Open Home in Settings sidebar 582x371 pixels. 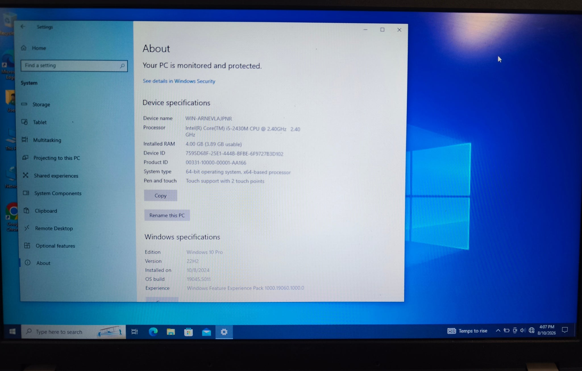click(34, 48)
